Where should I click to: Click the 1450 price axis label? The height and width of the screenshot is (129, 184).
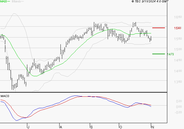(x=178, y=60)
